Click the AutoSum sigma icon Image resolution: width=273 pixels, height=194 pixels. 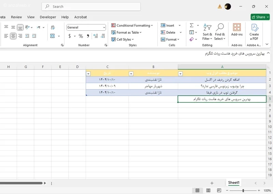tap(191, 26)
